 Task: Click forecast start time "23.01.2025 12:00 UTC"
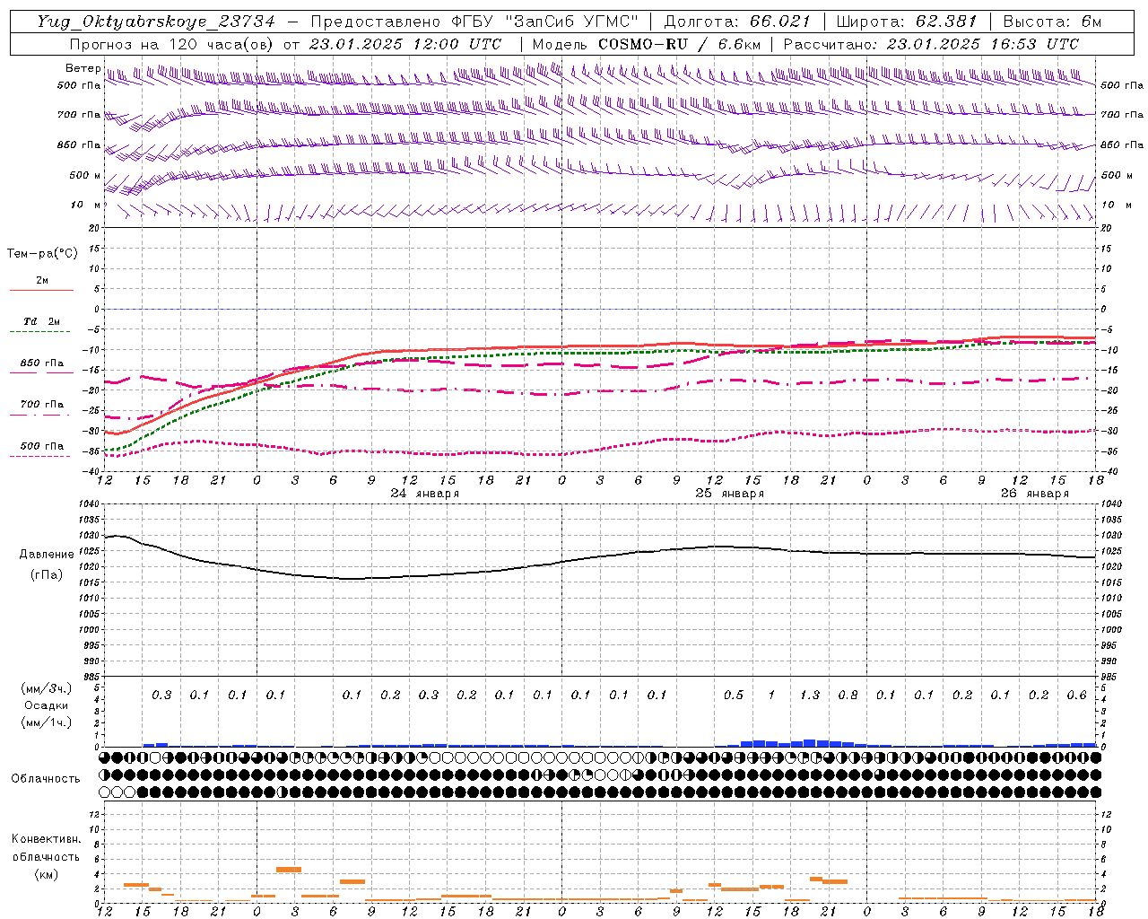[x=405, y=44]
